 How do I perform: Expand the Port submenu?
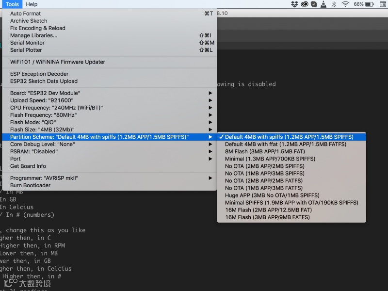(110, 159)
